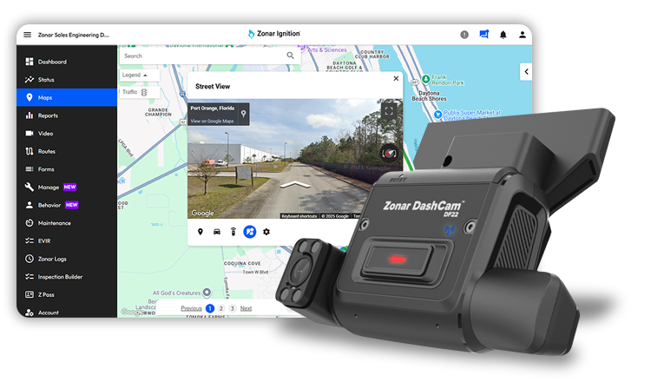The height and width of the screenshot is (382, 651).
Task: Open the hamburger menu icon
Action: 28,35
